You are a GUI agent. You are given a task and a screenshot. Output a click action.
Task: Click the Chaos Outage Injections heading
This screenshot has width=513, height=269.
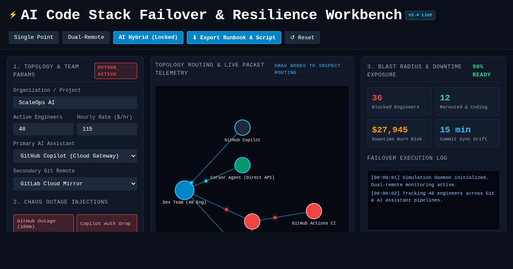click(61, 202)
